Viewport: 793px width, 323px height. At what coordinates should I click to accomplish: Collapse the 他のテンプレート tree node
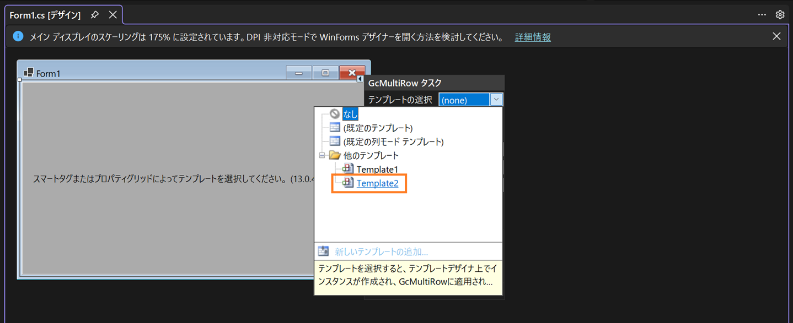pos(322,155)
